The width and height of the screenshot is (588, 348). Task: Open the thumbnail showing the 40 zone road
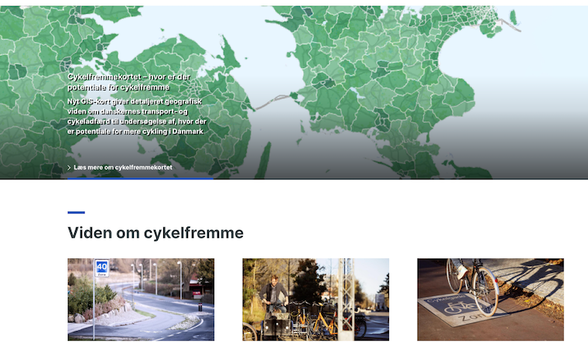pos(141,299)
